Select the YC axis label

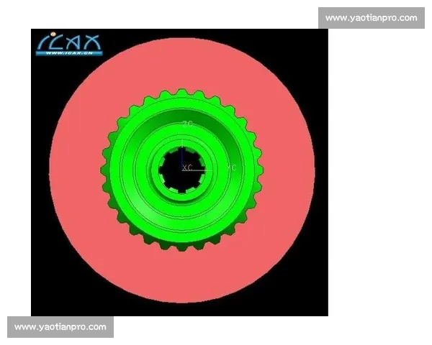[x=230, y=167]
